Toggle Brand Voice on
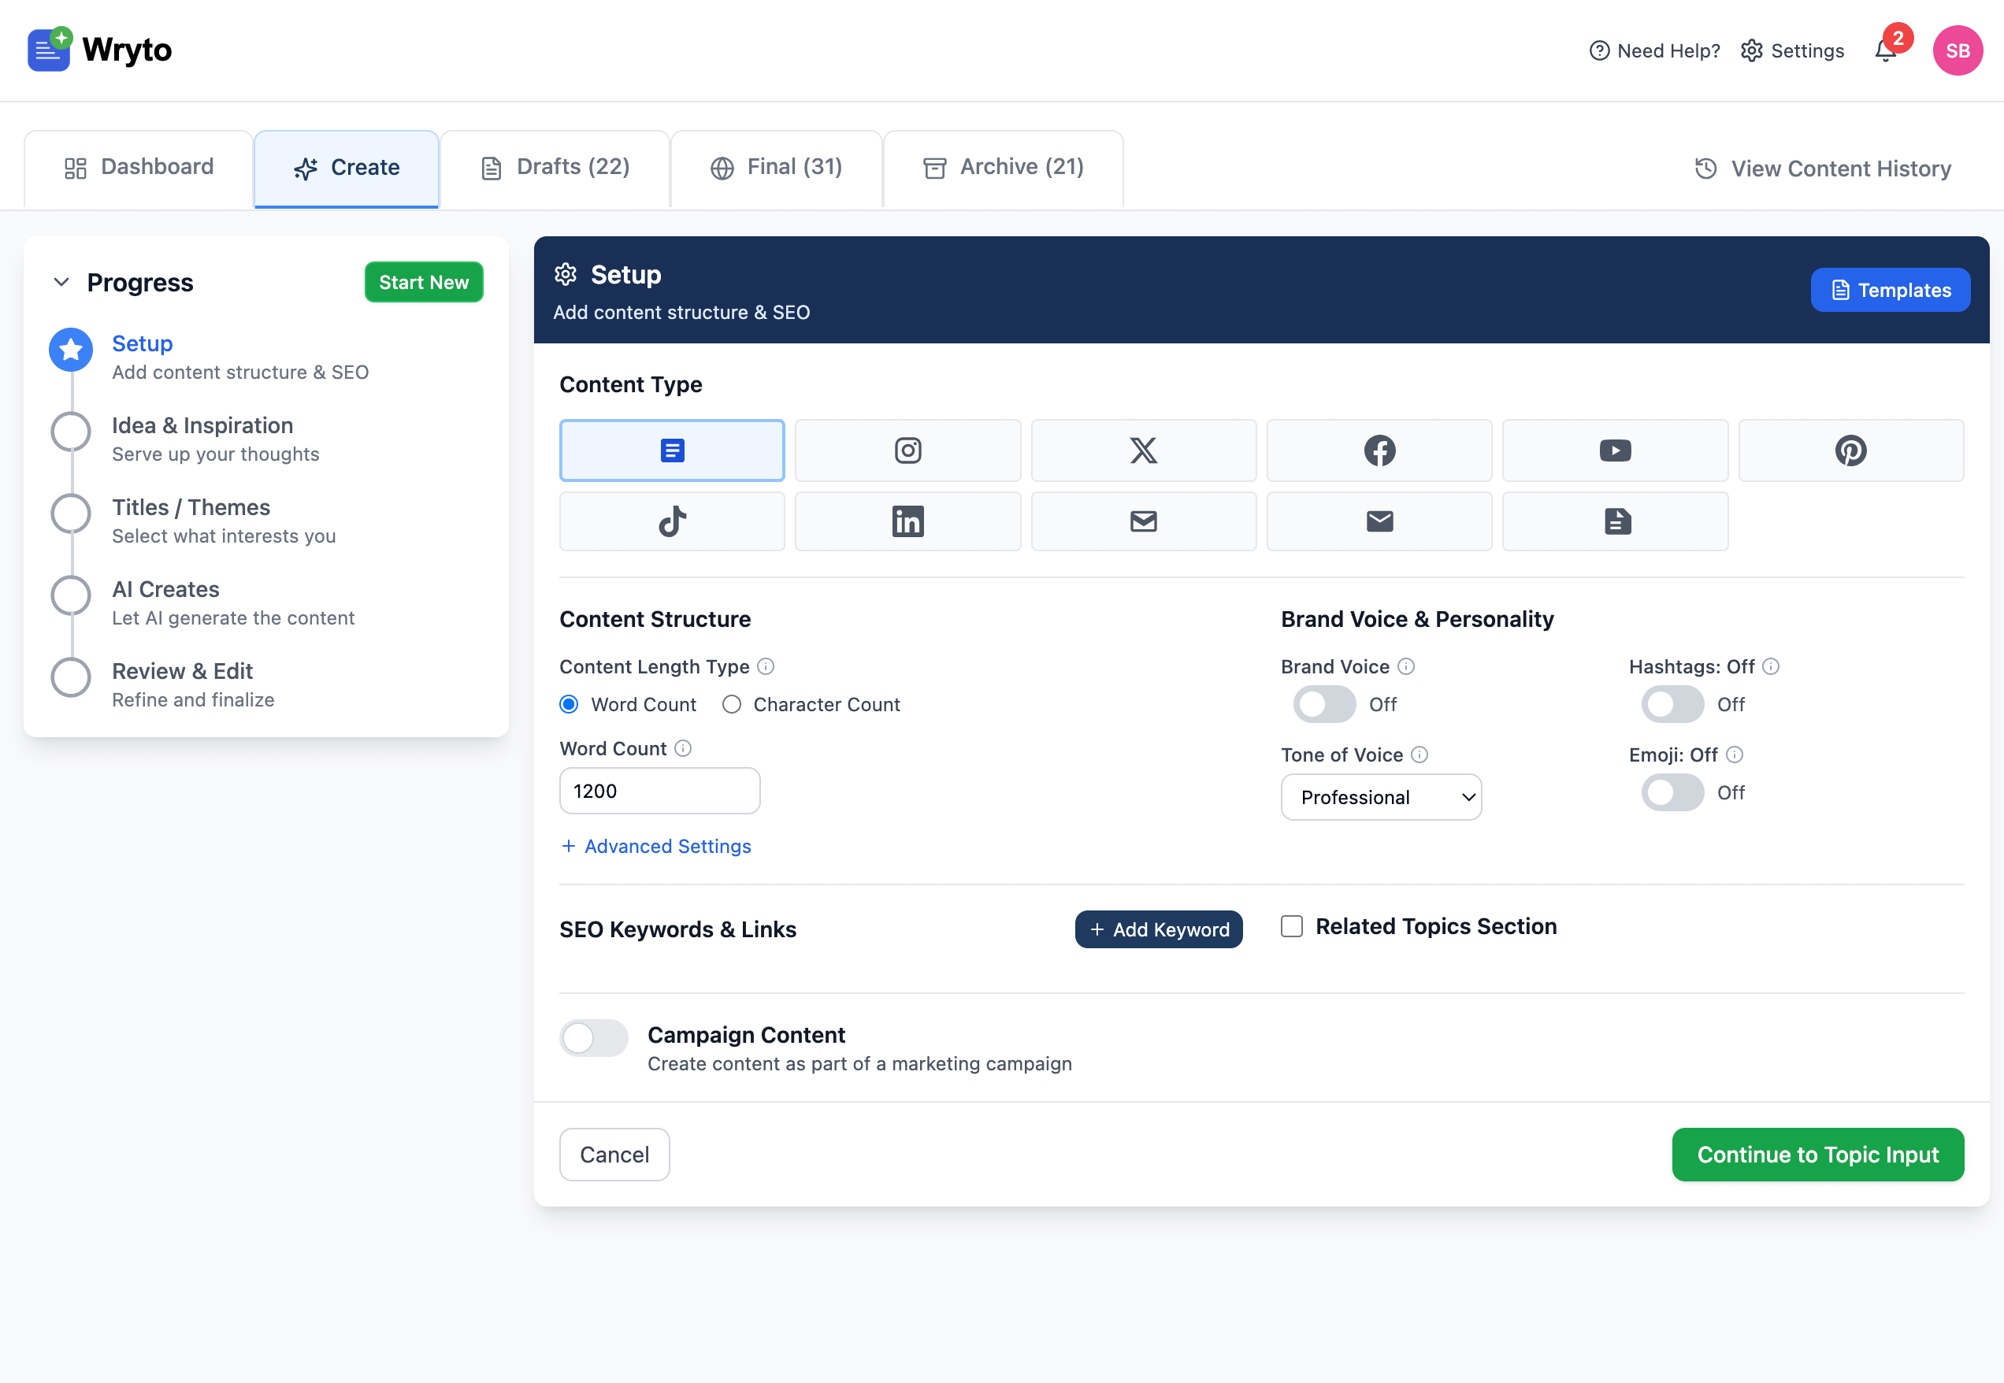 coord(1323,703)
